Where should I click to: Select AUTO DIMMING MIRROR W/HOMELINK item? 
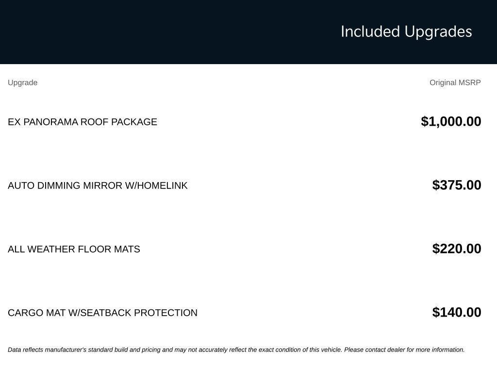[98, 186]
